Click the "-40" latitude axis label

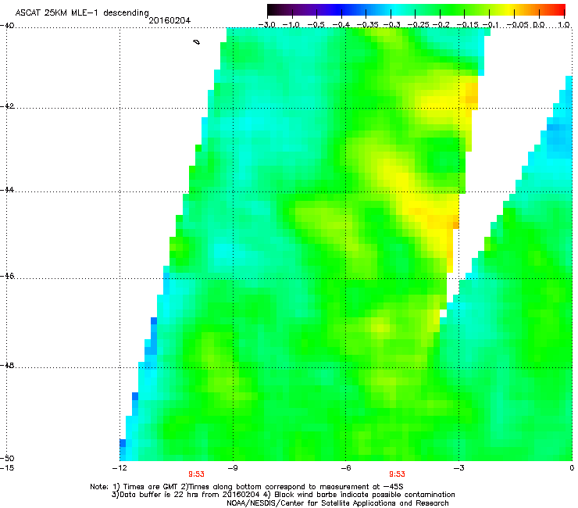pyautogui.click(x=7, y=26)
